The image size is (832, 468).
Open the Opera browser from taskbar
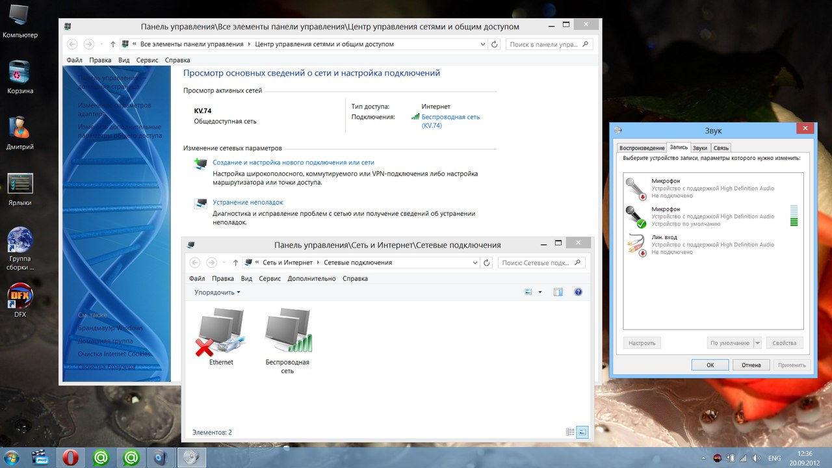pos(70,458)
